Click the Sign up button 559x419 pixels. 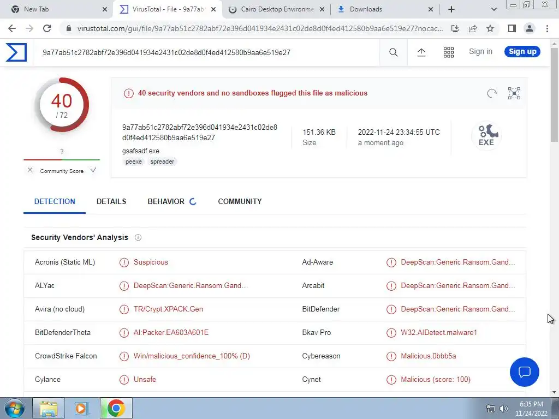522,51
